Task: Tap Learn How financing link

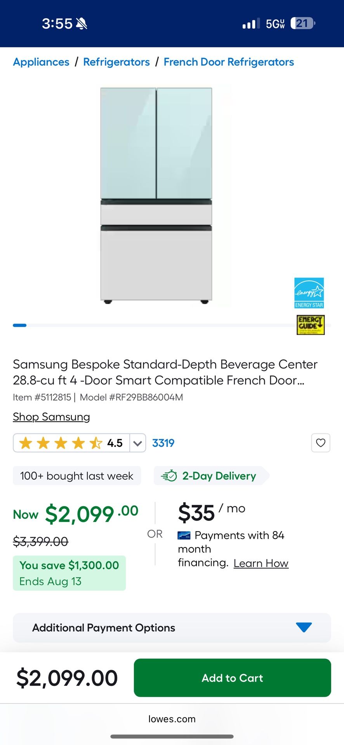Action: coord(261,563)
